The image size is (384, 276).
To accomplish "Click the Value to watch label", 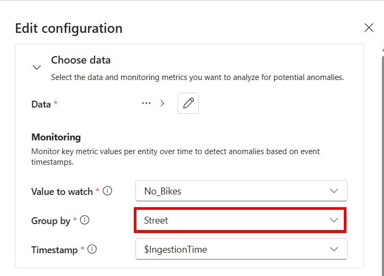I will [x=62, y=191].
